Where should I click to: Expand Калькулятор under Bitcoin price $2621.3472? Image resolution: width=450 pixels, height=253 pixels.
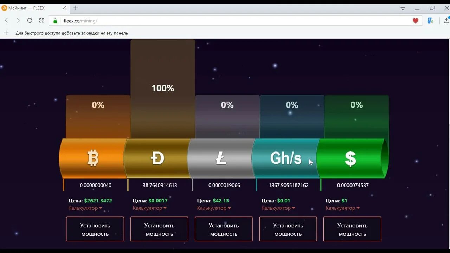85,208
